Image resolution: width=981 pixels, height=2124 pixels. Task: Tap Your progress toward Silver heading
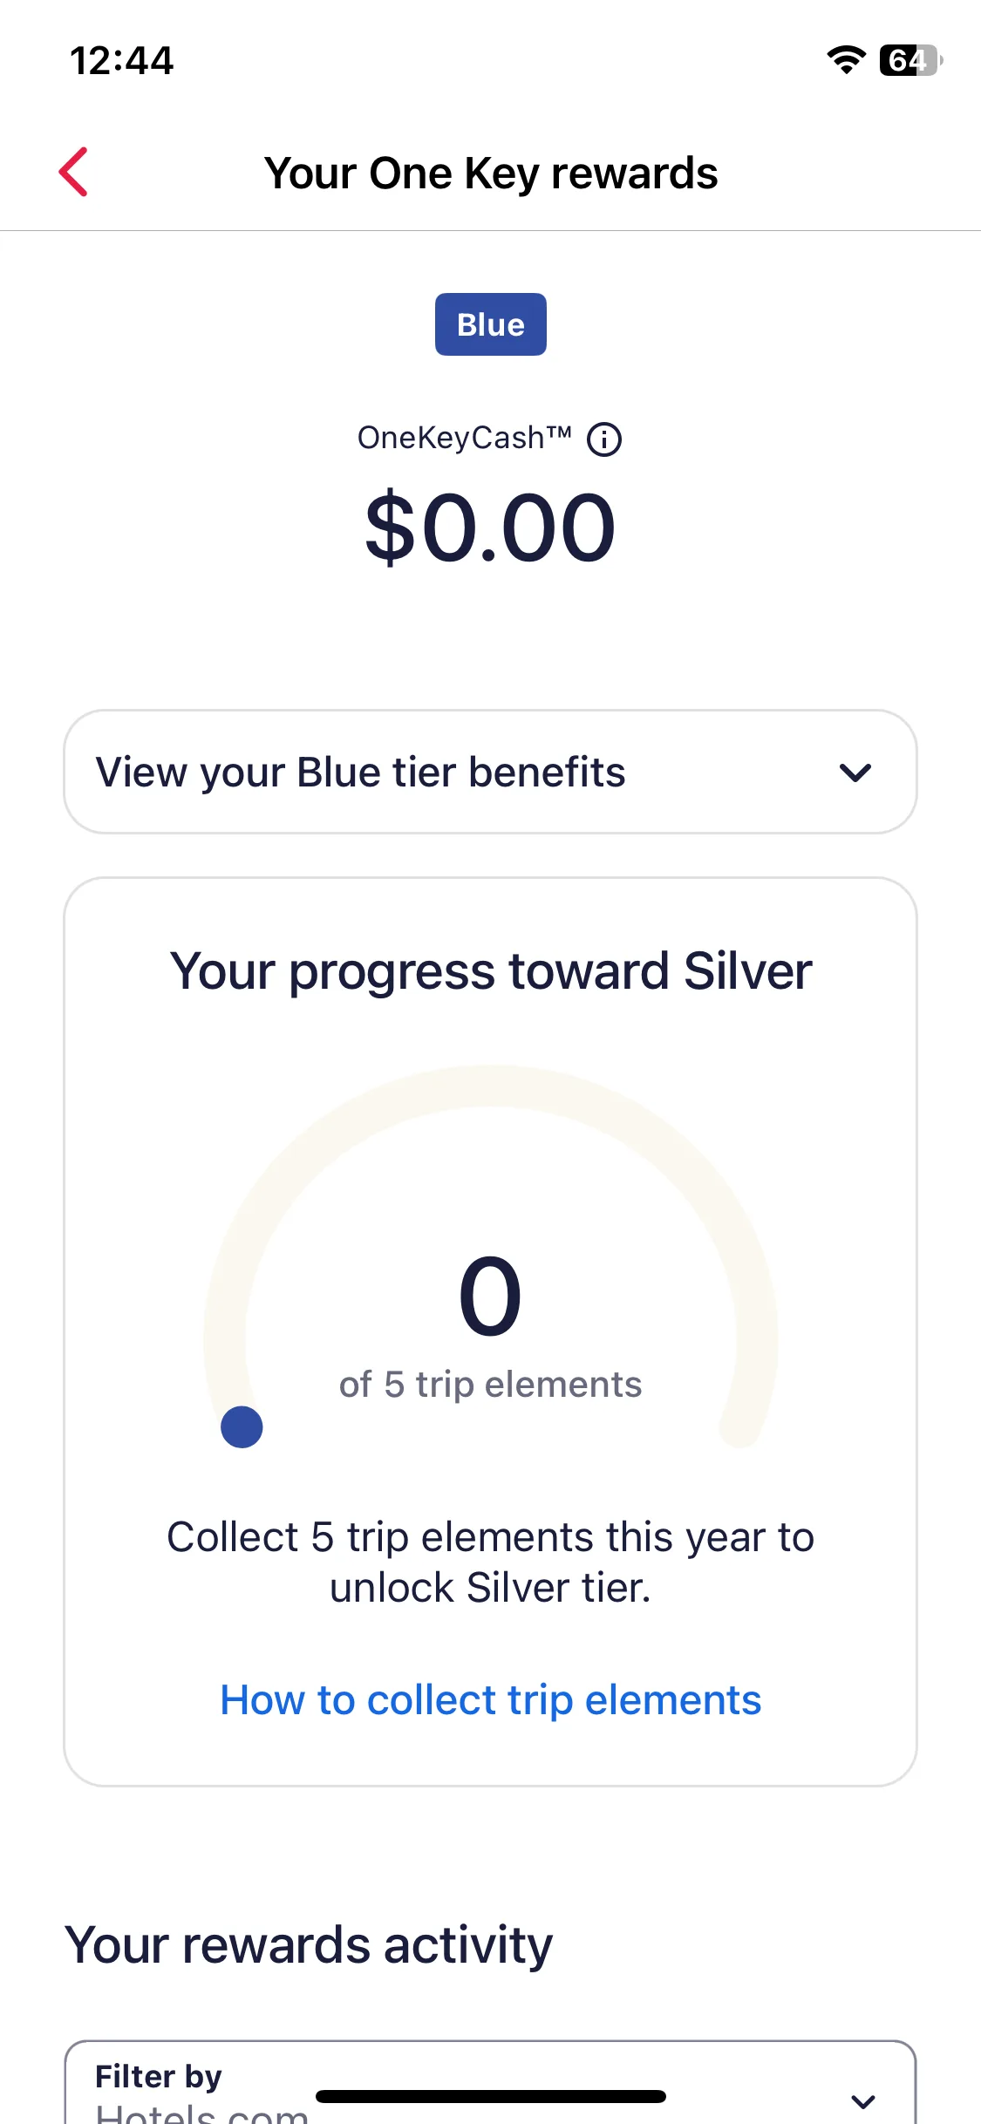point(491,971)
